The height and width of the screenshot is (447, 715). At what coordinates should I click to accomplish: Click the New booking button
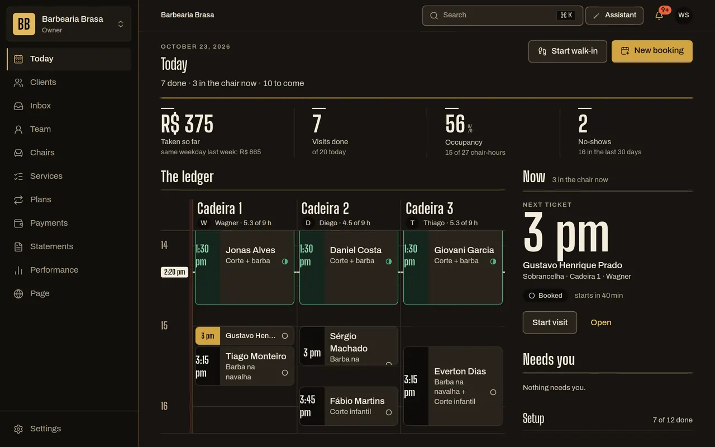tap(652, 51)
